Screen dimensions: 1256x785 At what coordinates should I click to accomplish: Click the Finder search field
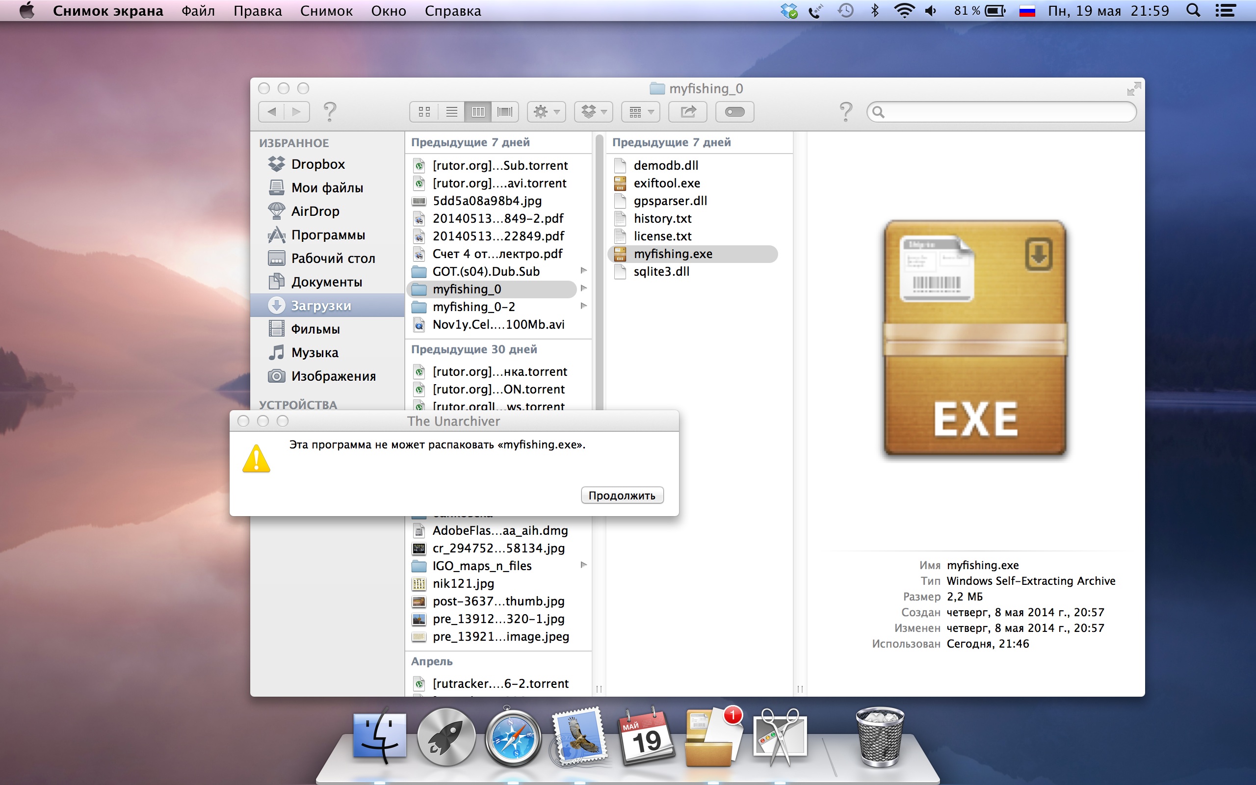[1002, 112]
